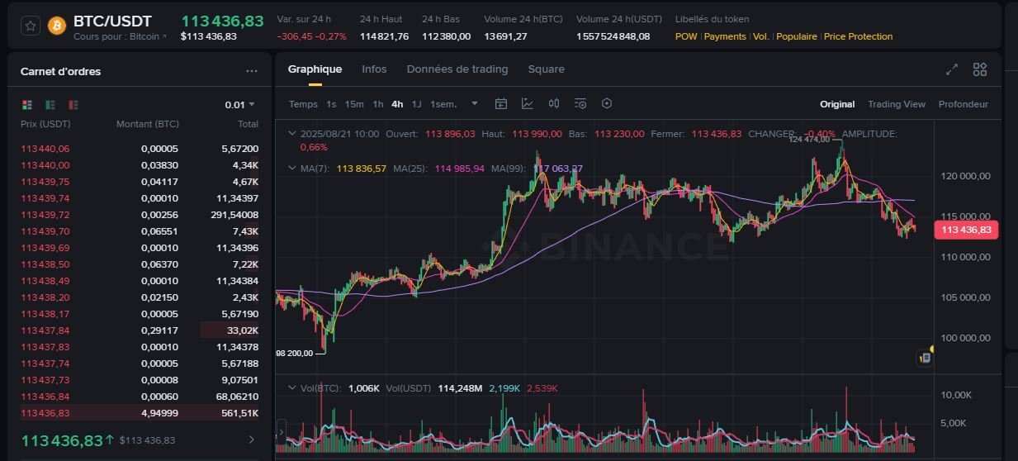Collapse the MA(7) indicator legend row
This screenshot has width=1018, height=461.
point(291,168)
